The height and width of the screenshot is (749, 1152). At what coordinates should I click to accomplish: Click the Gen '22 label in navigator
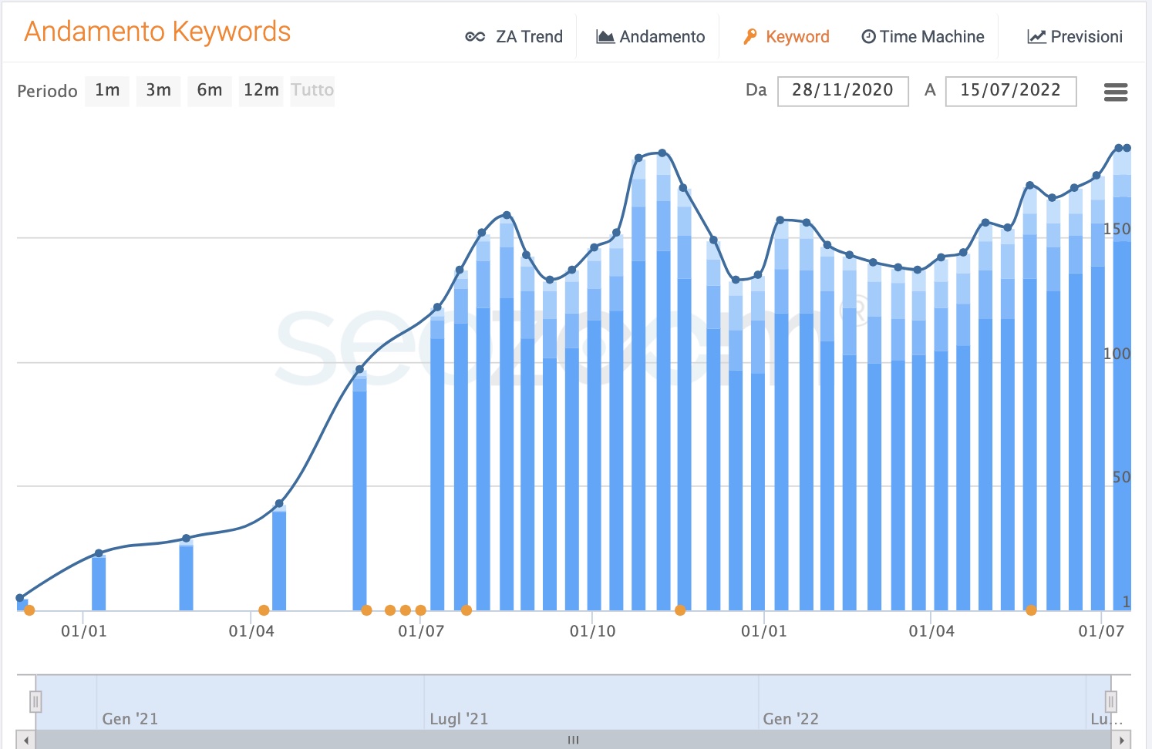click(x=790, y=719)
